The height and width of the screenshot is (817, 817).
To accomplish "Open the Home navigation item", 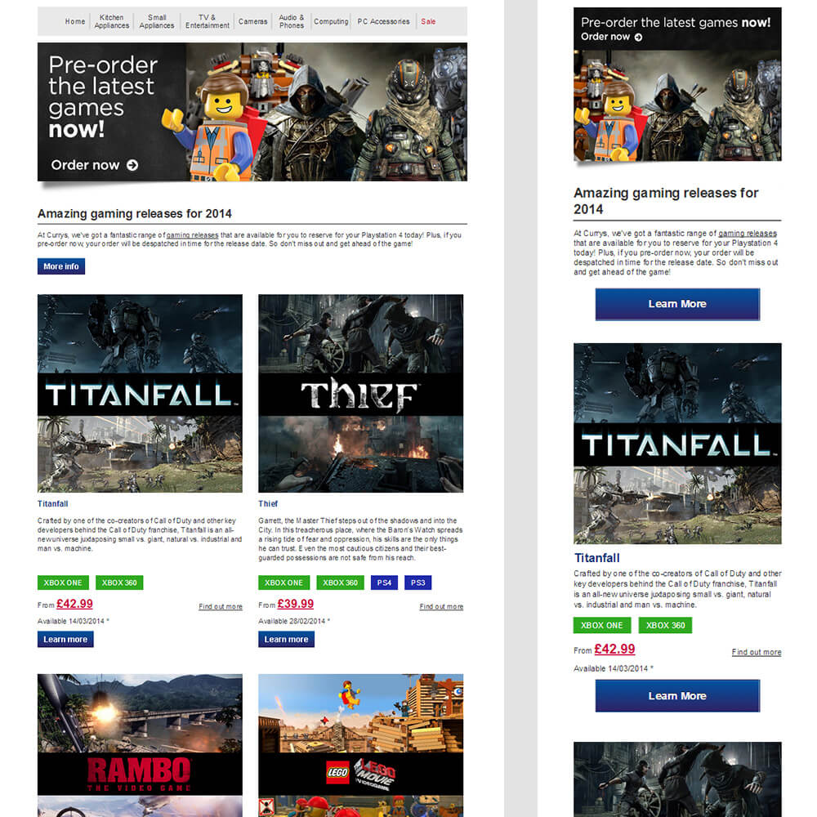I will pos(75,21).
